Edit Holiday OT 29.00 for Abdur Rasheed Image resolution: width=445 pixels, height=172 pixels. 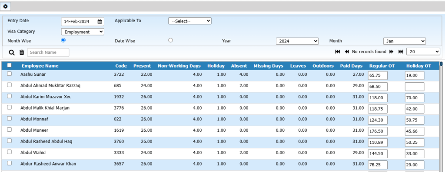tap(415, 165)
